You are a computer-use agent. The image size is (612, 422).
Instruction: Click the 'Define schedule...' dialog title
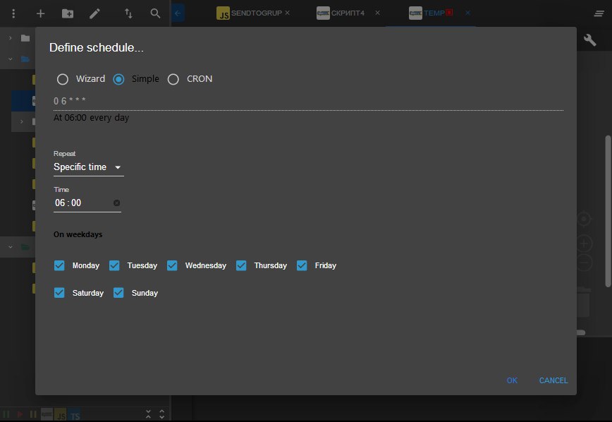[97, 48]
